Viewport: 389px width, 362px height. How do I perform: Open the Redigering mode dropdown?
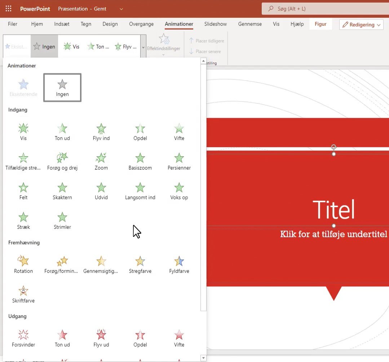click(x=361, y=25)
